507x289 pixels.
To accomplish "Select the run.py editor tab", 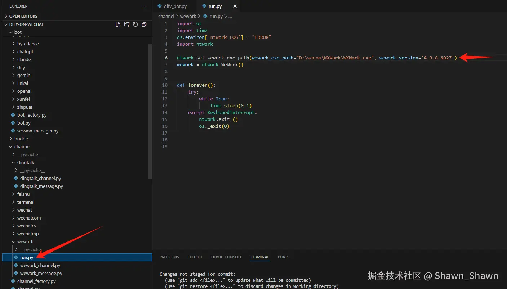I will 218,6.
